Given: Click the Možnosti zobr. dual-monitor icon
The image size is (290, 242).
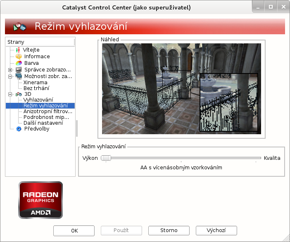Looking at the screenshot, I should coord(19,76).
